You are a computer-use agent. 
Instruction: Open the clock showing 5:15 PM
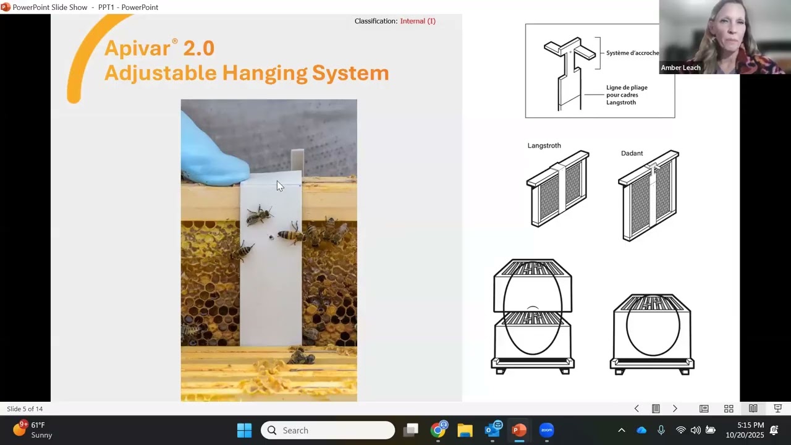[x=745, y=430]
